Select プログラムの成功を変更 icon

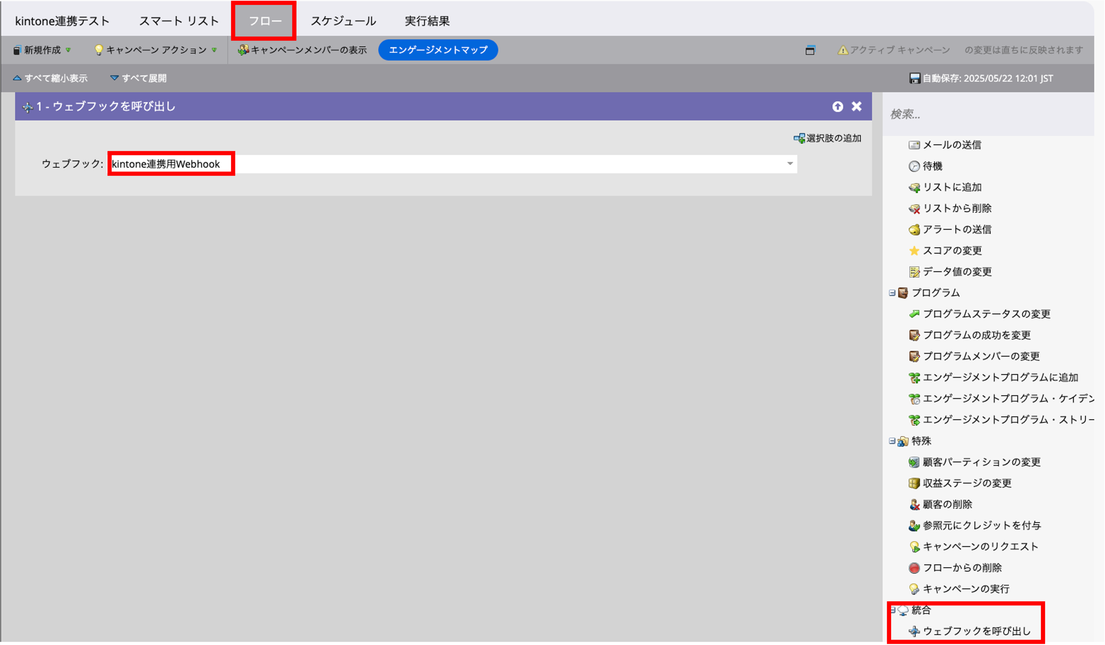[x=914, y=335]
